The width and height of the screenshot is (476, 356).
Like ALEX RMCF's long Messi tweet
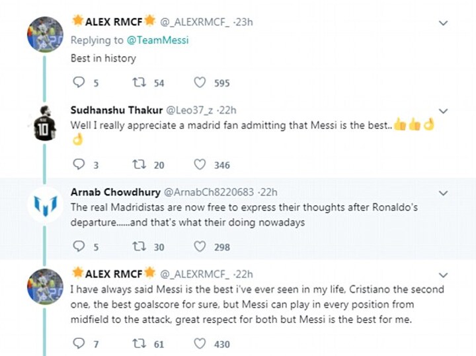200,343
